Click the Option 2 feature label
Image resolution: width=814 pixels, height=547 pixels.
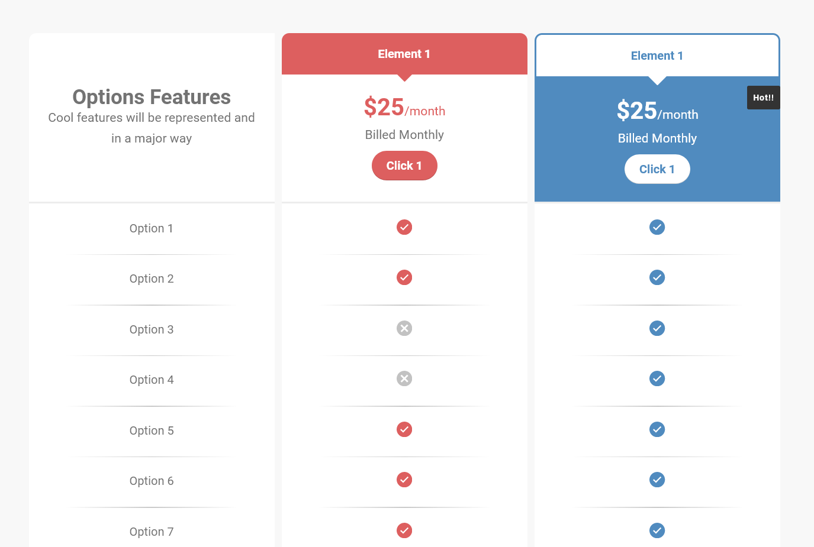coord(152,279)
